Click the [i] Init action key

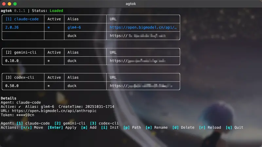tap(110, 127)
